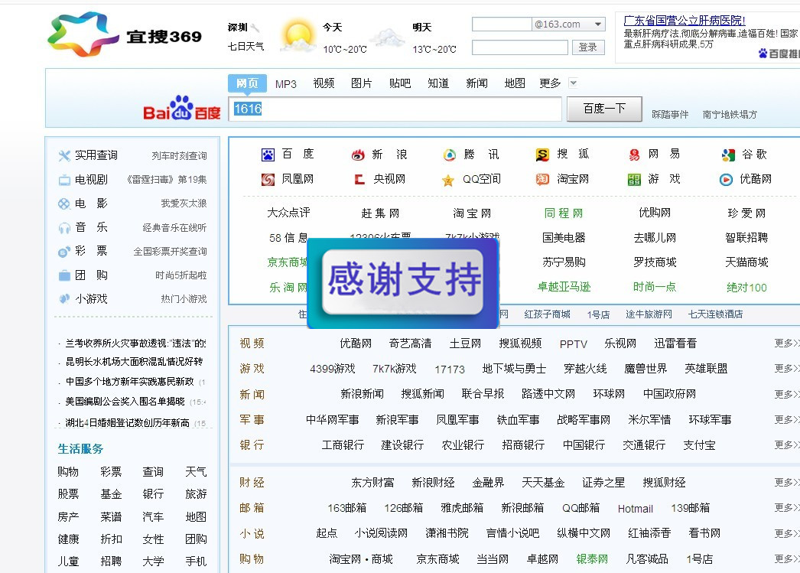Open the 兰考收养所火灾事故透视 headline
The width and height of the screenshot is (800, 573).
[135, 343]
